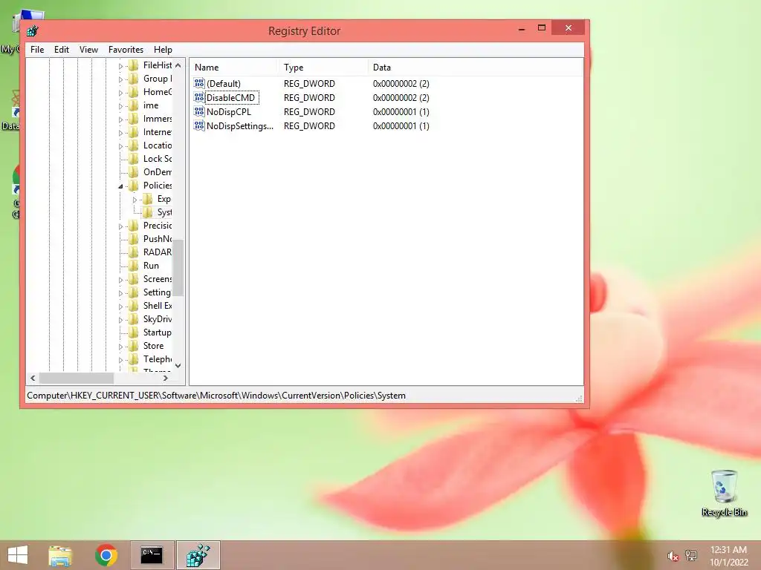Click Registry Editor taskbar button
This screenshot has height=570, width=761.
click(x=198, y=555)
